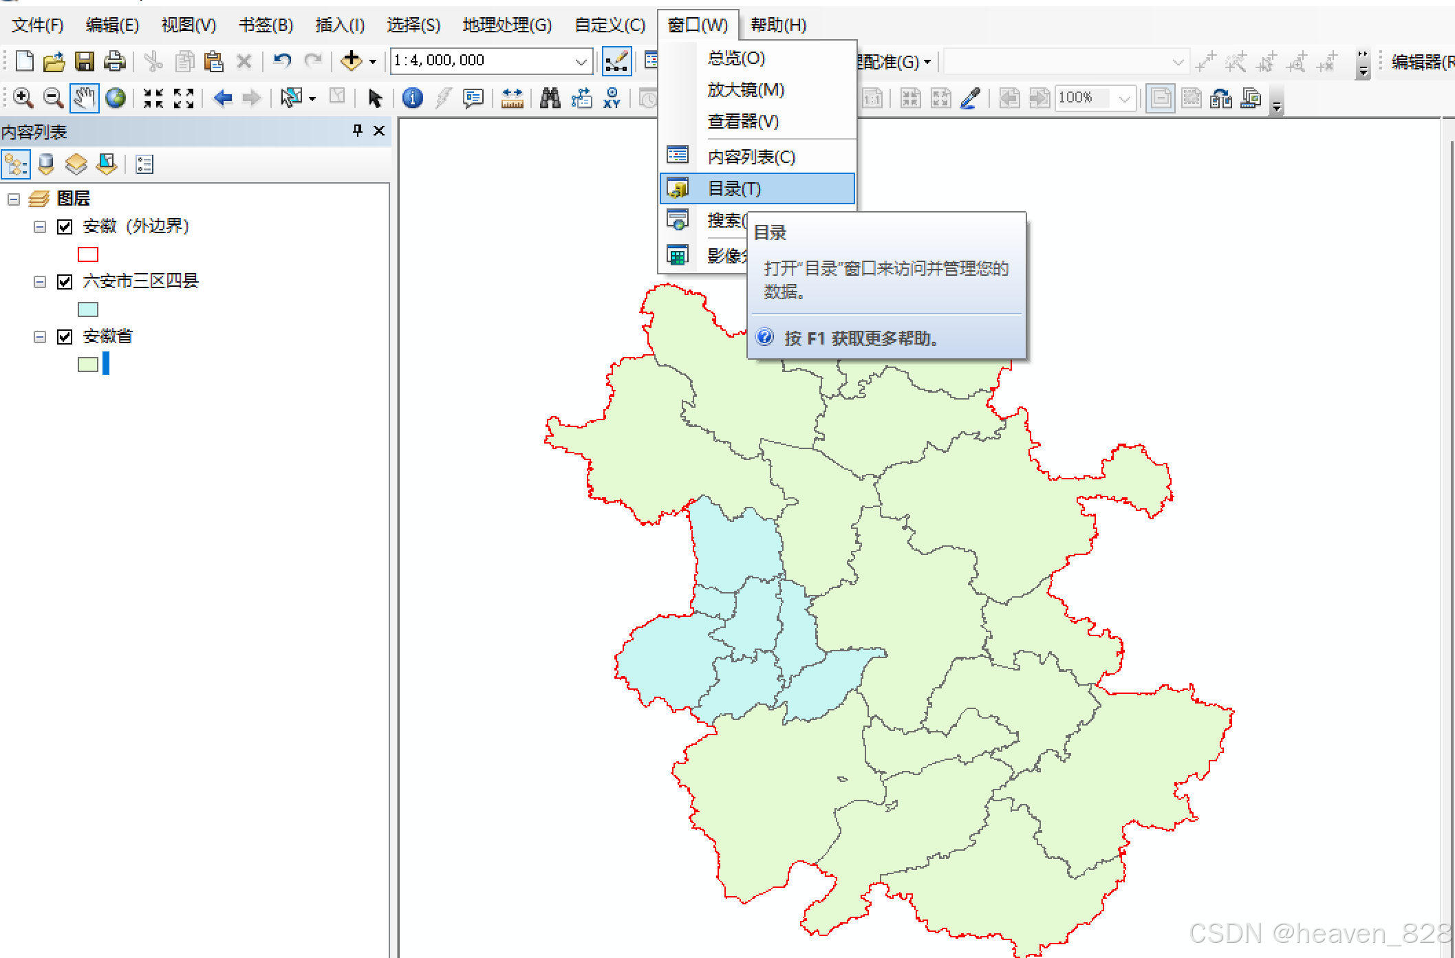1455x958 pixels.
Task: Activate the Identify tool
Action: coord(412,98)
